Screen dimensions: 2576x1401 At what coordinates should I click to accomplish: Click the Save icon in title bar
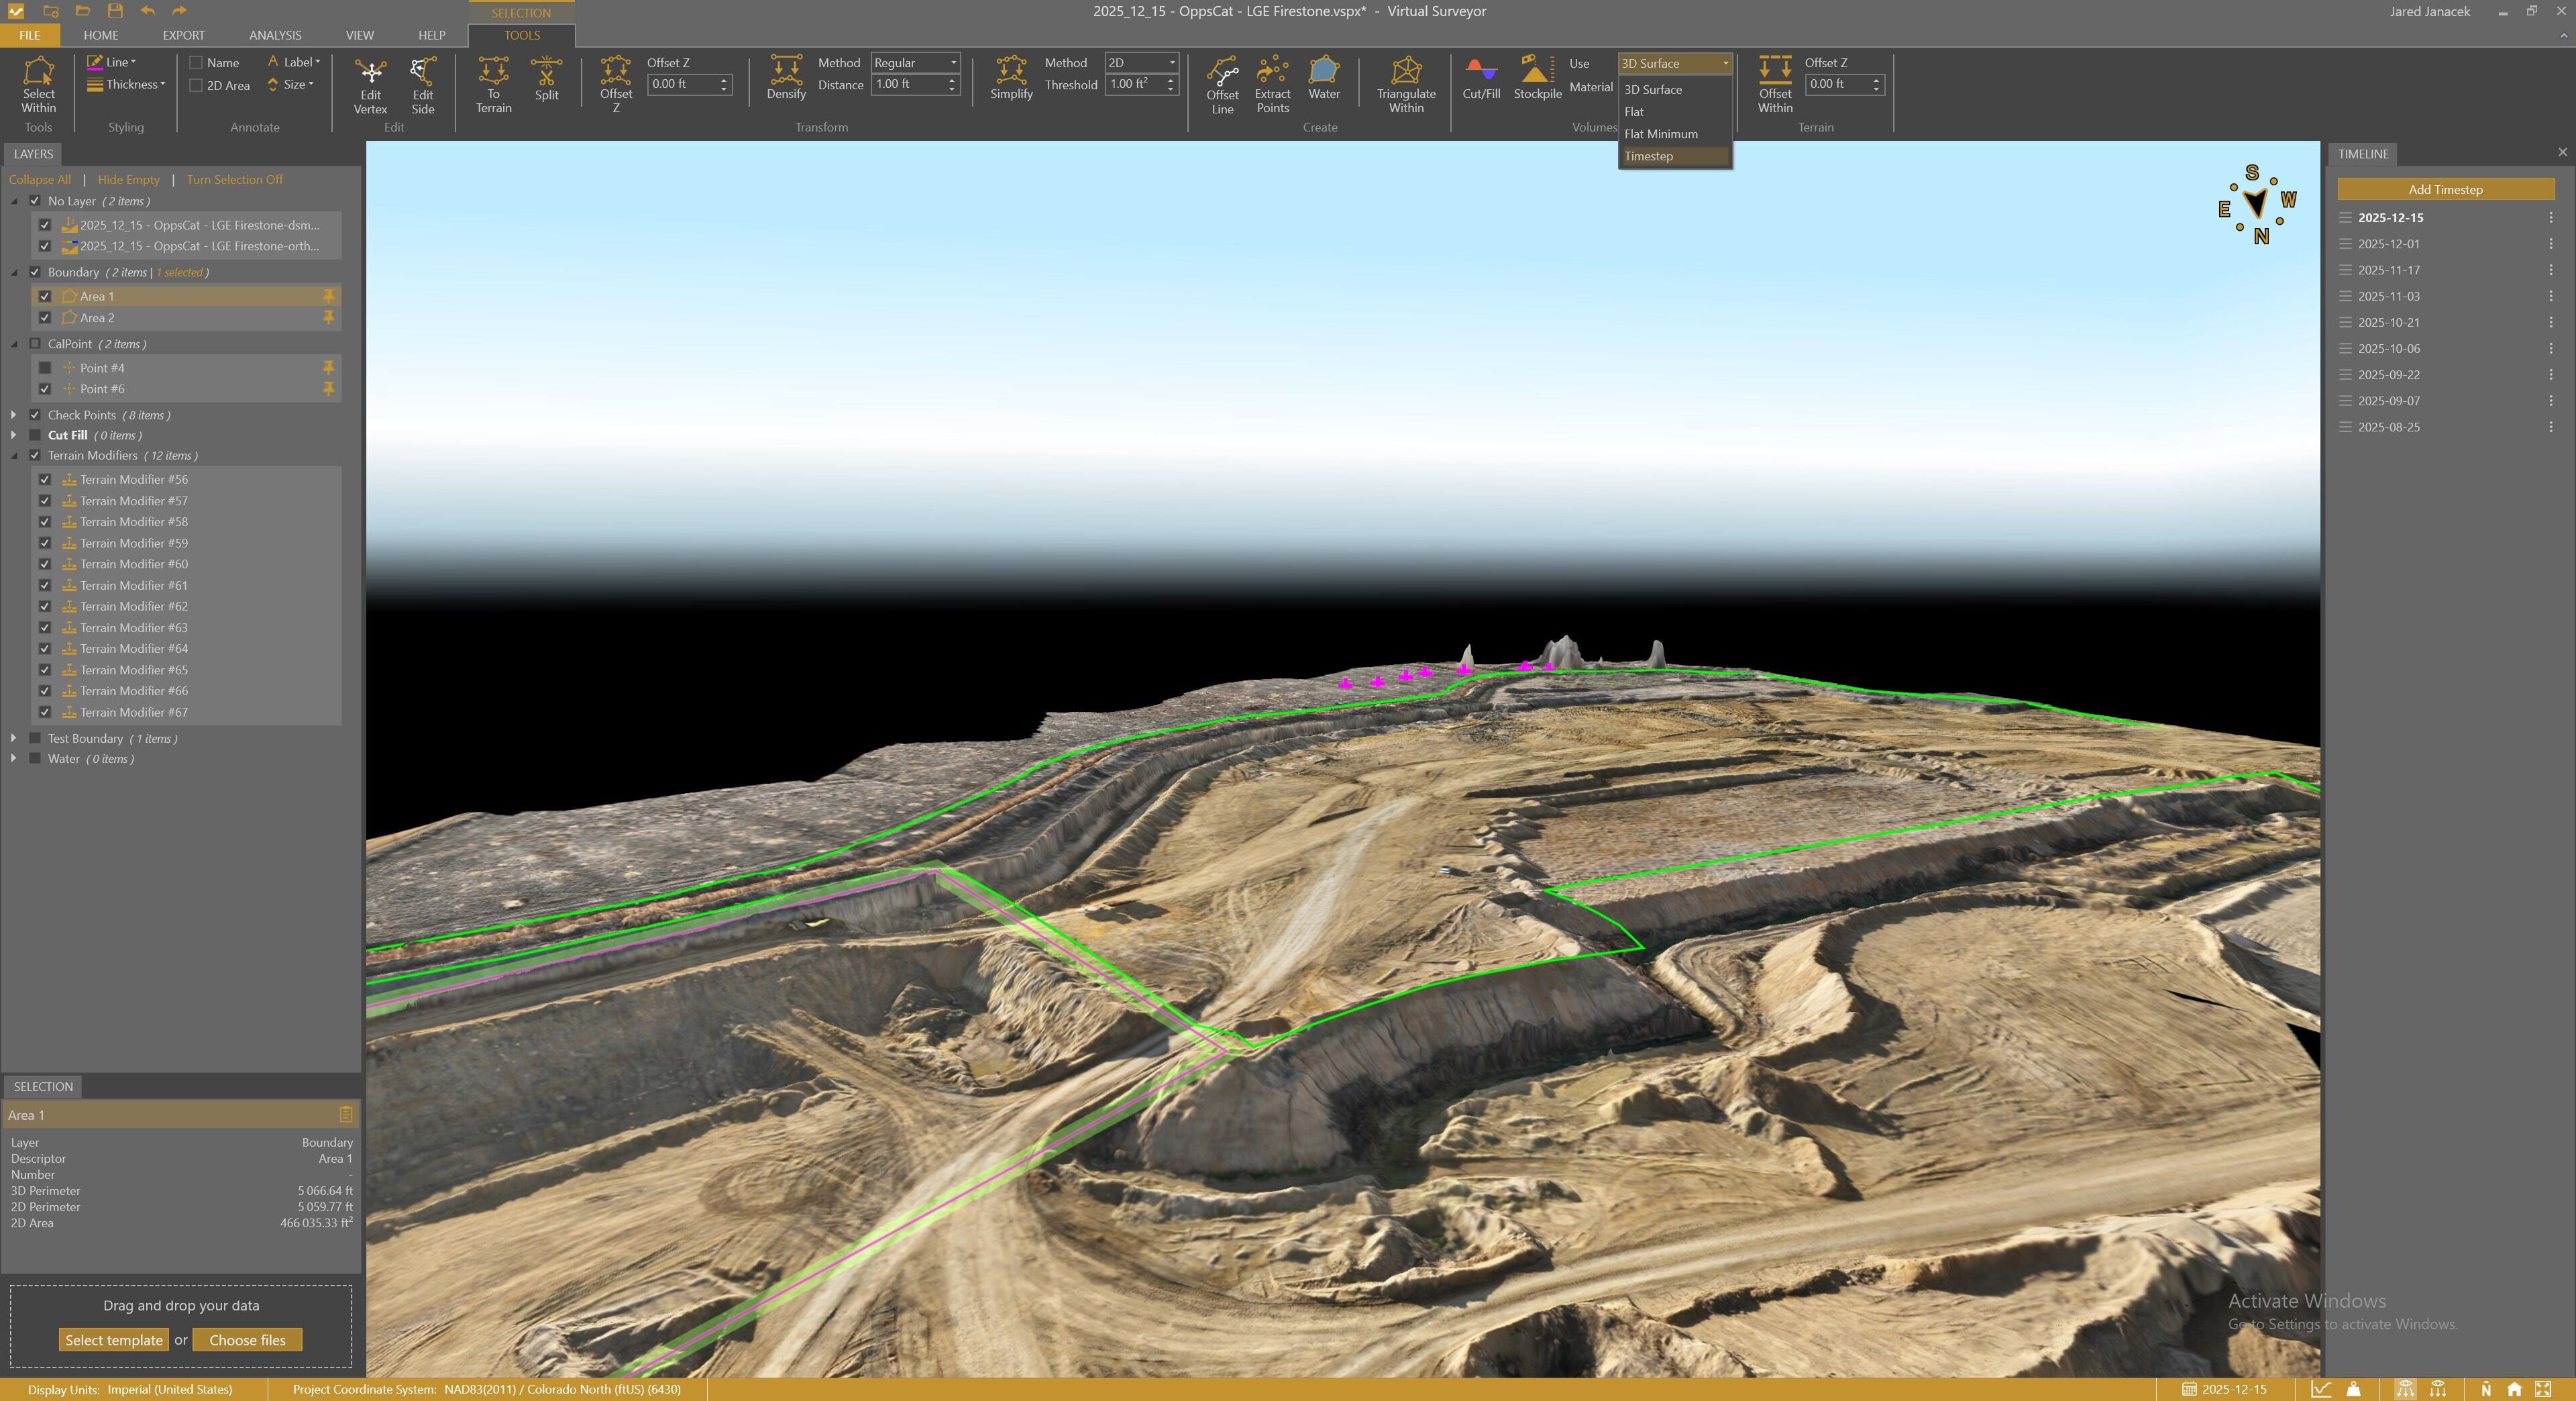pyautogui.click(x=115, y=11)
